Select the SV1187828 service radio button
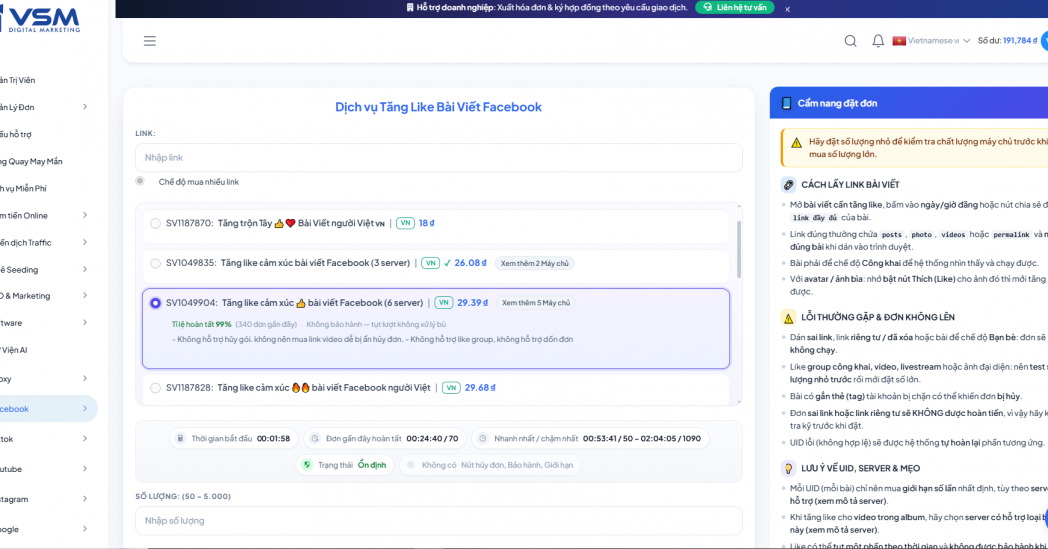This screenshot has width=1048, height=549. point(155,388)
